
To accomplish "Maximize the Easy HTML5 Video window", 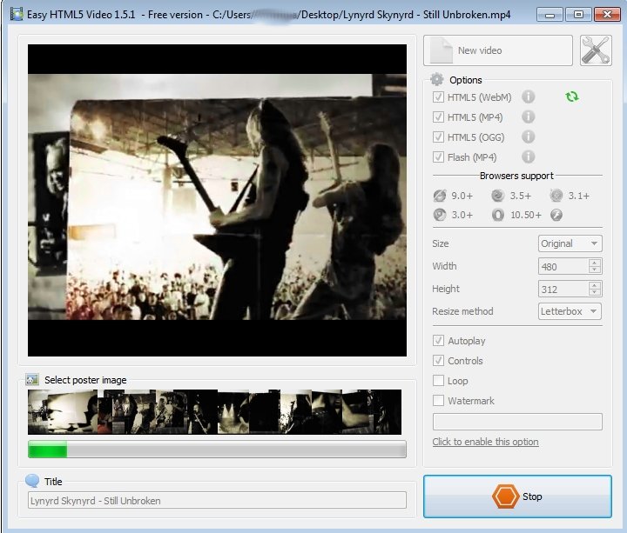I will click(578, 15).
